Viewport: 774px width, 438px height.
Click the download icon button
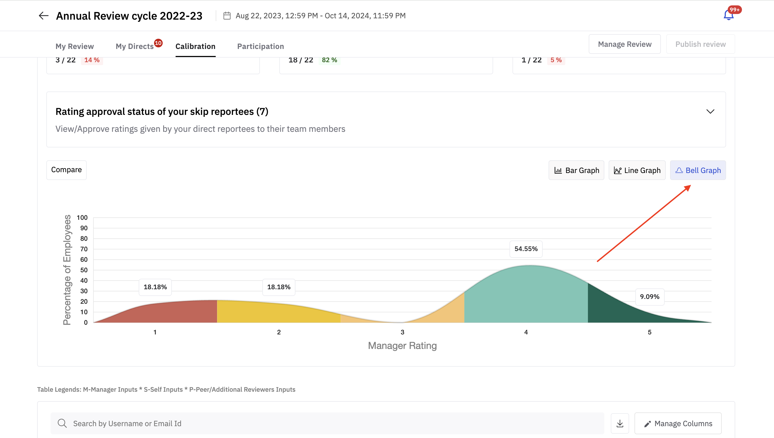tap(620, 423)
